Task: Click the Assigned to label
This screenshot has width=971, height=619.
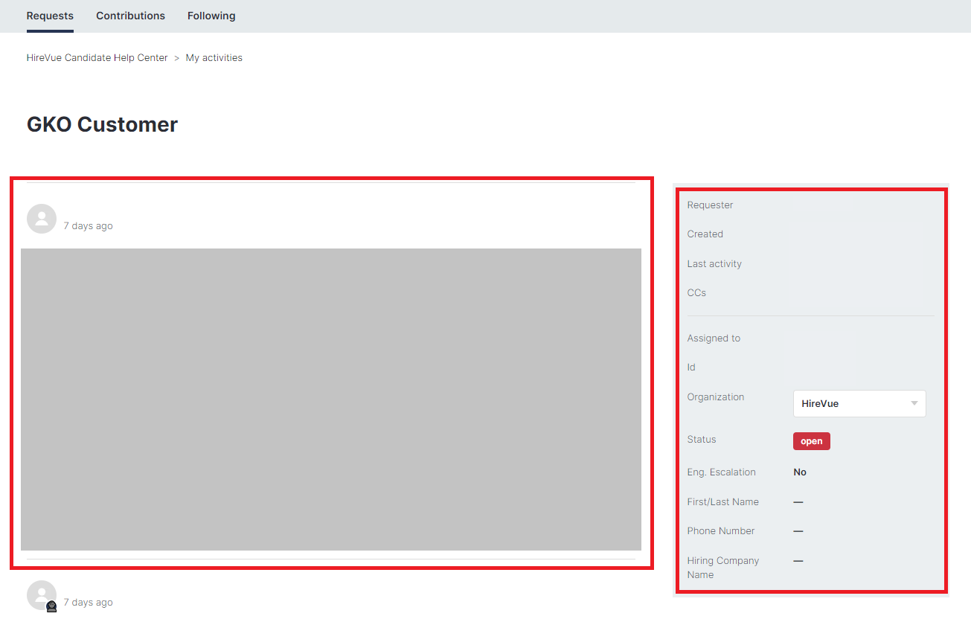Action: coord(714,339)
